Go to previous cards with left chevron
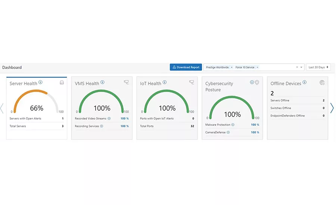Screen dimensions: 336x205 coord(2,108)
